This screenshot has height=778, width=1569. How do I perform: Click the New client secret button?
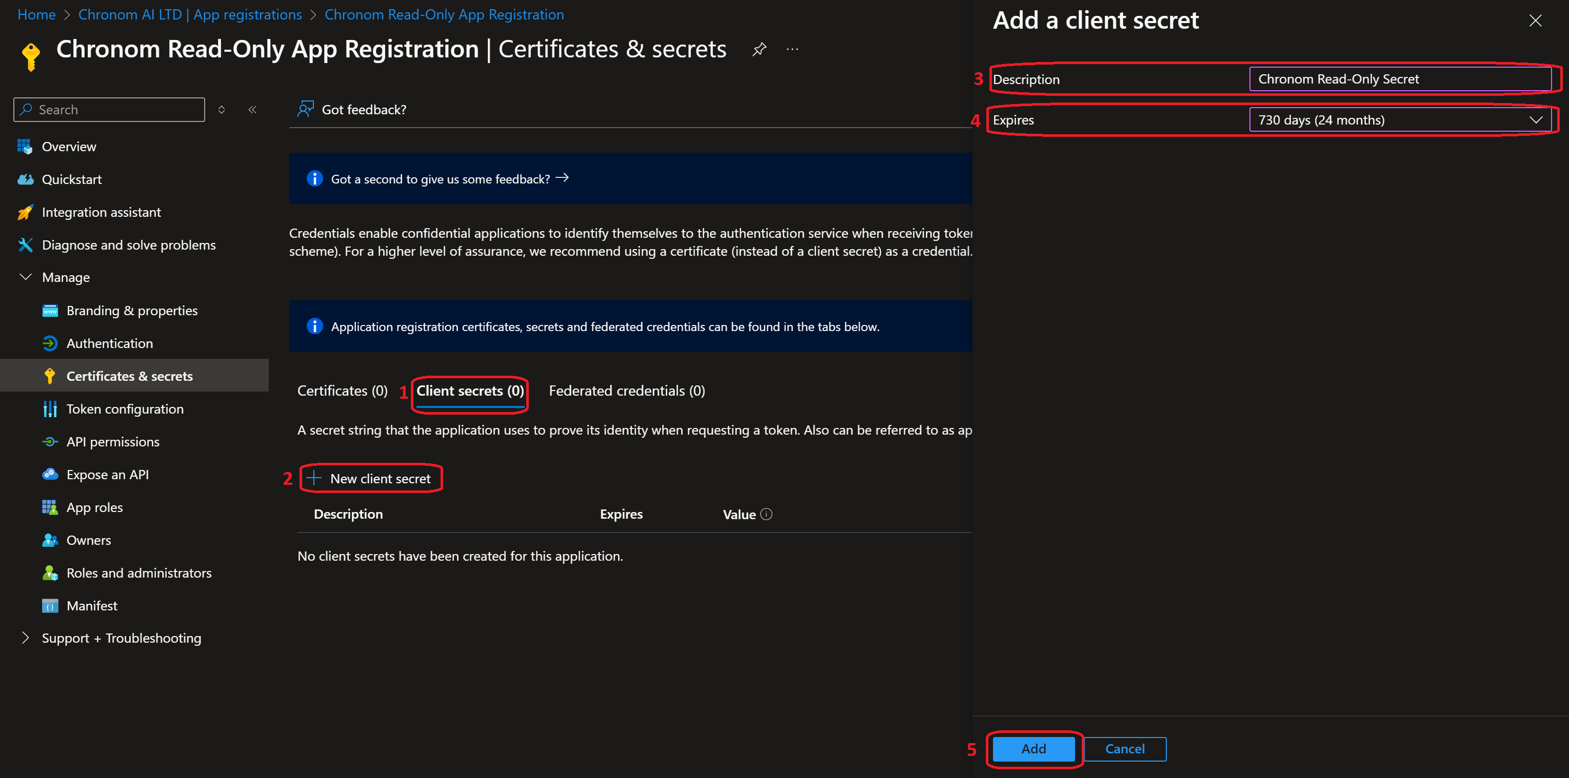(371, 479)
